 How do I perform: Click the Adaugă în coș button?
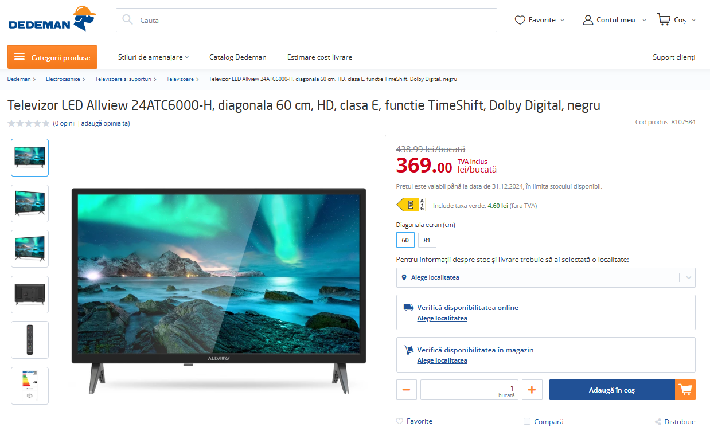612,390
